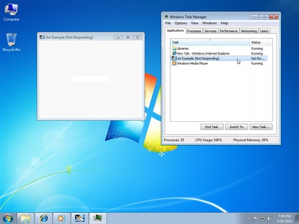Close the Uni Example (Not Responding) window

tap(137, 37)
